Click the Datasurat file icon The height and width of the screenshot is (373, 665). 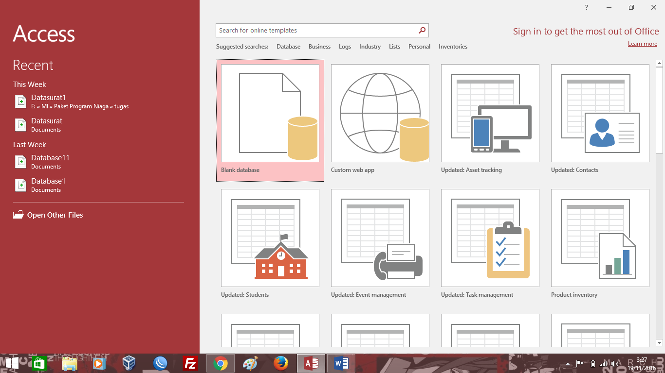tap(20, 125)
